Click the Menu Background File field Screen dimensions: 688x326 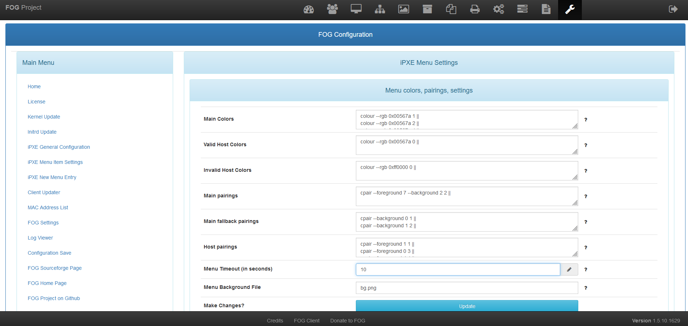coord(467,288)
